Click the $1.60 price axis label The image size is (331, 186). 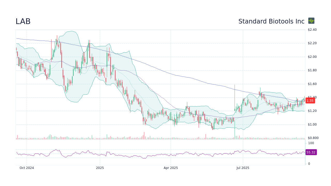click(312, 84)
